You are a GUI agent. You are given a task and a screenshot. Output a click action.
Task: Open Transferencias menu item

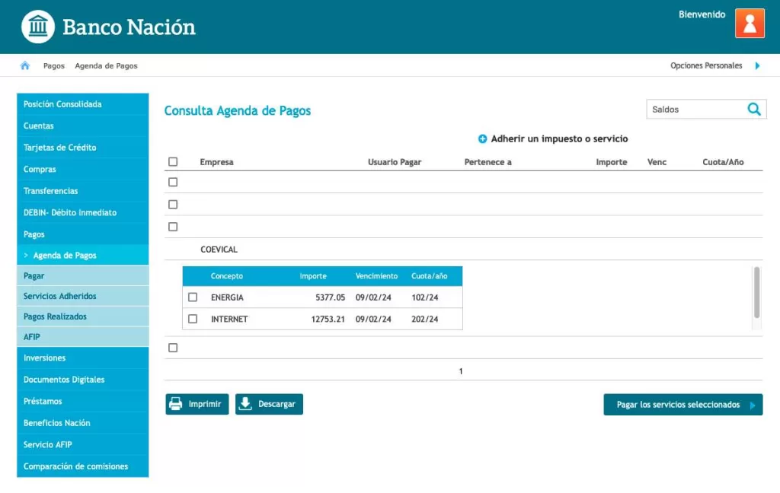(x=82, y=191)
